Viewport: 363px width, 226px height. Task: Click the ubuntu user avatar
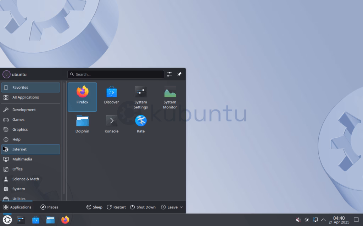pos(6,74)
